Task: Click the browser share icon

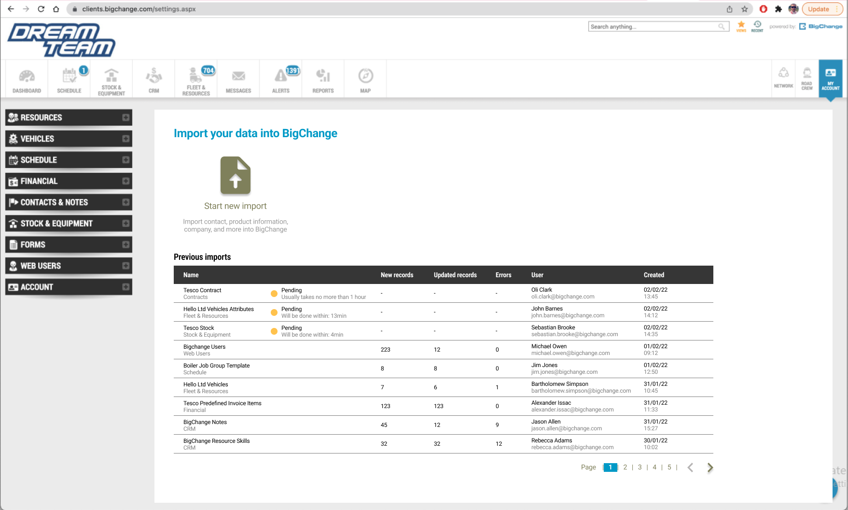Action: pos(729,9)
